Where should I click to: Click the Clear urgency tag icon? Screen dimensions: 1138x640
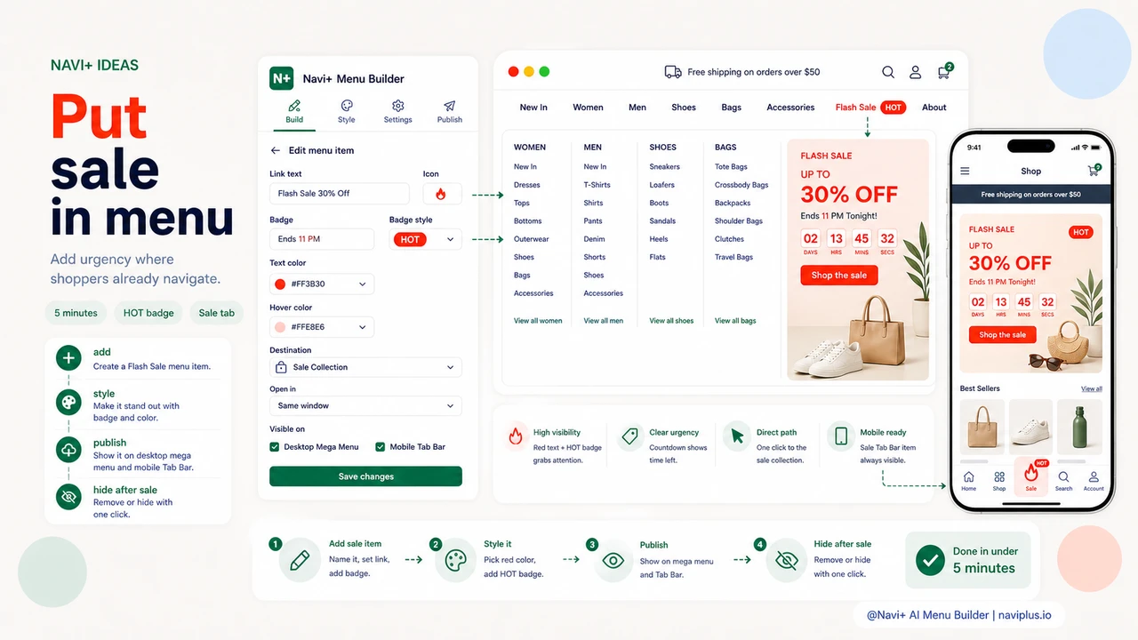[x=630, y=436]
